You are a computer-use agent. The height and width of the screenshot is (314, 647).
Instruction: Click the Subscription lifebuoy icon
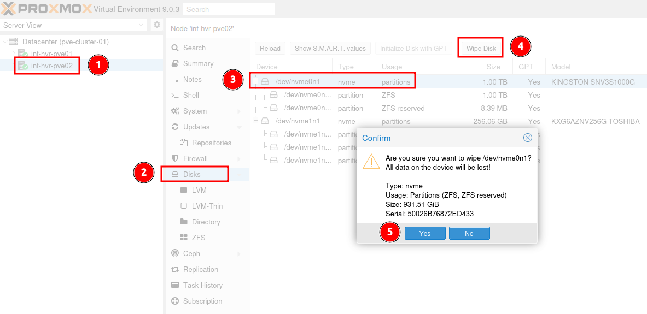coord(175,301)
